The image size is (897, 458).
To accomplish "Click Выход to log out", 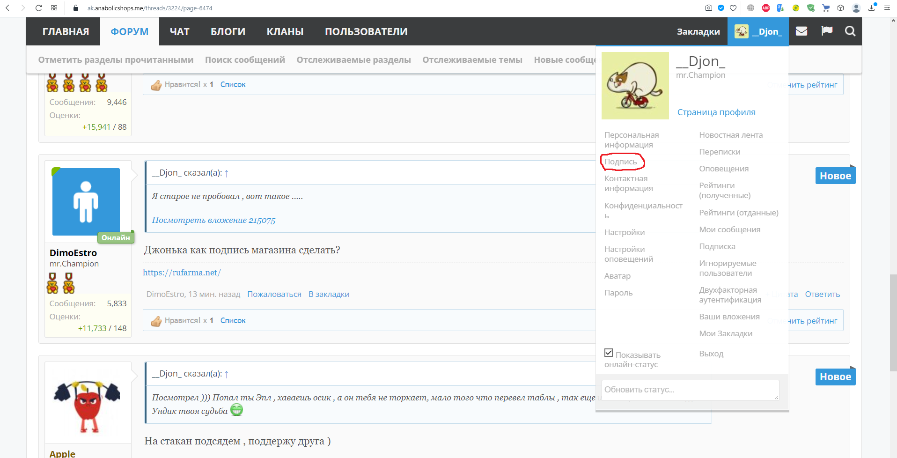I will click(712, 354).
